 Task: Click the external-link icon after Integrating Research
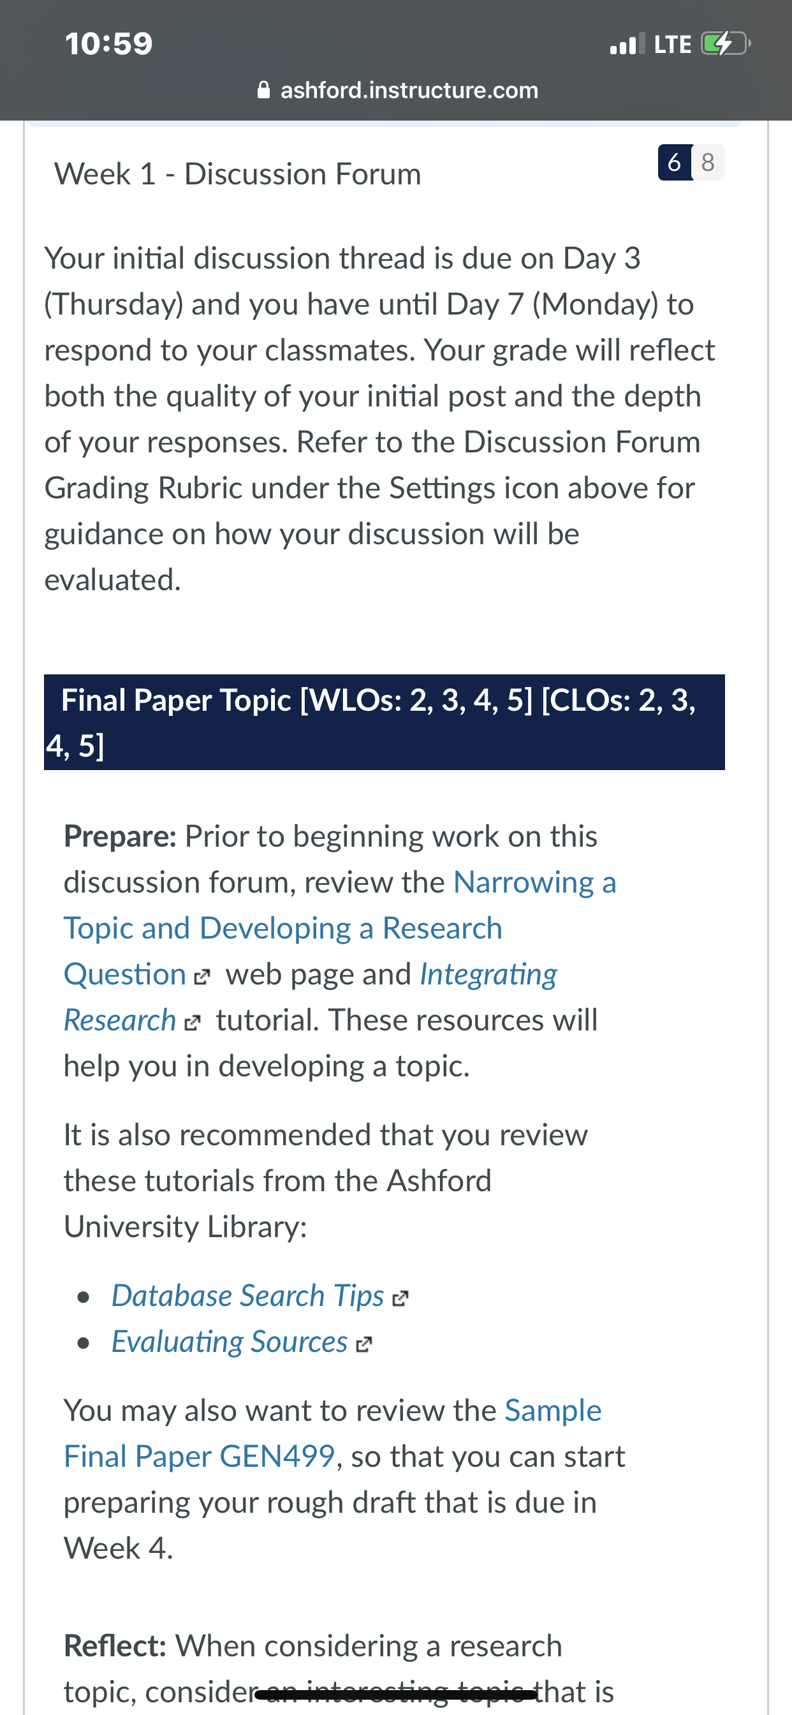[x=192, y=1023]
